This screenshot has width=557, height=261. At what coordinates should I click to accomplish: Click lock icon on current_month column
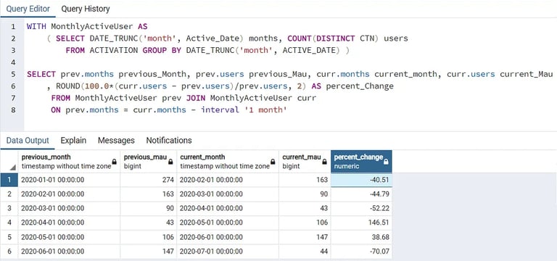click(x=273, y=162)
